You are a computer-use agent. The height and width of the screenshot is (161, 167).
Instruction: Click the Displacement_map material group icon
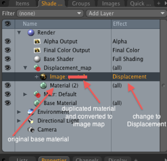37,68
